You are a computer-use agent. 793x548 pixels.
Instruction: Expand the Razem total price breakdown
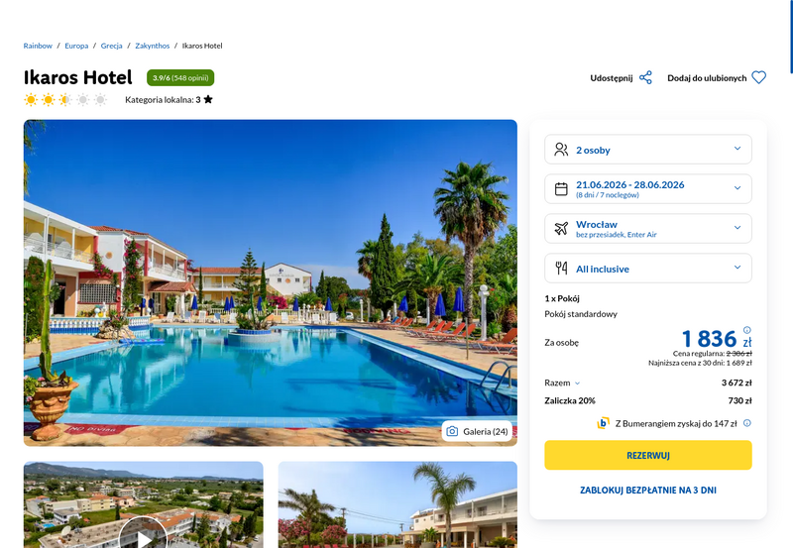562,383
